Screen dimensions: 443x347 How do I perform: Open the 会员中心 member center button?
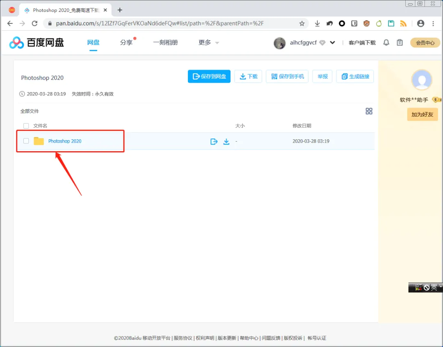point(425,43)
